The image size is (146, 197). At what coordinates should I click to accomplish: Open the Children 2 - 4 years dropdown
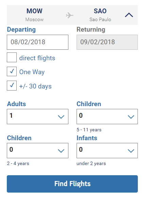click(x=37, y=150)
